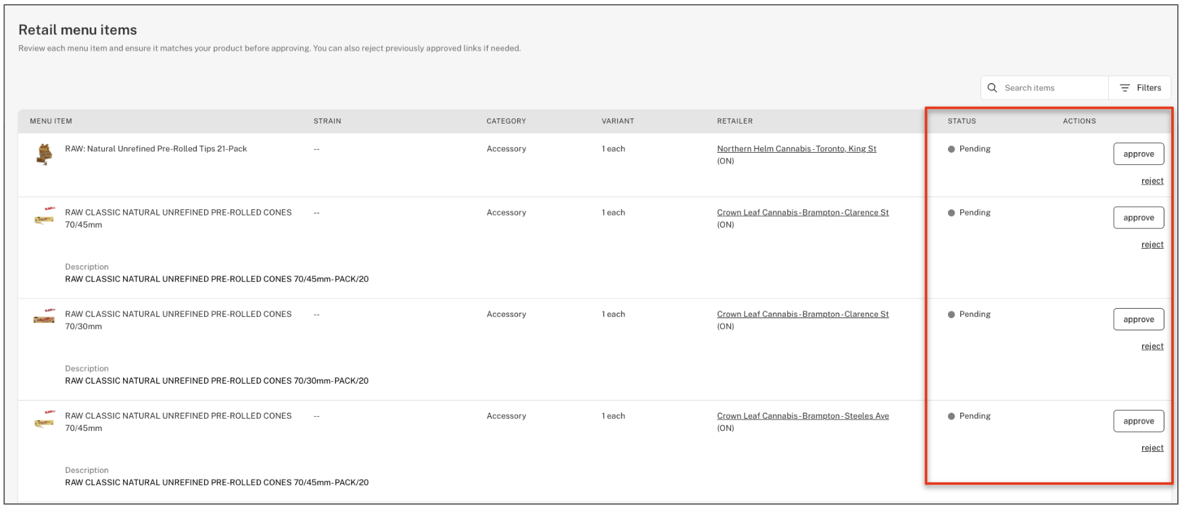Image resolution: width=1184 pixels, height=508 pixels.
Task: Open thumbnail of Steeles Ave 70/45mm cones item
Action: point(45,420)
